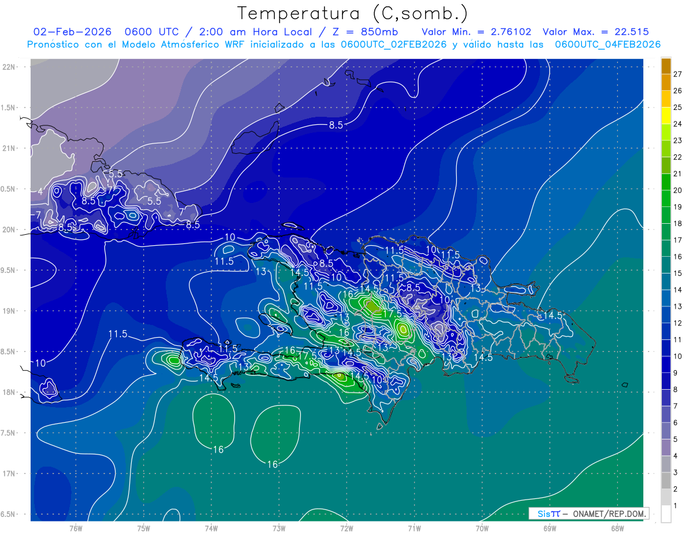Click the color scale label "23"
Viewport: 693px width, 536px height.
677,141
